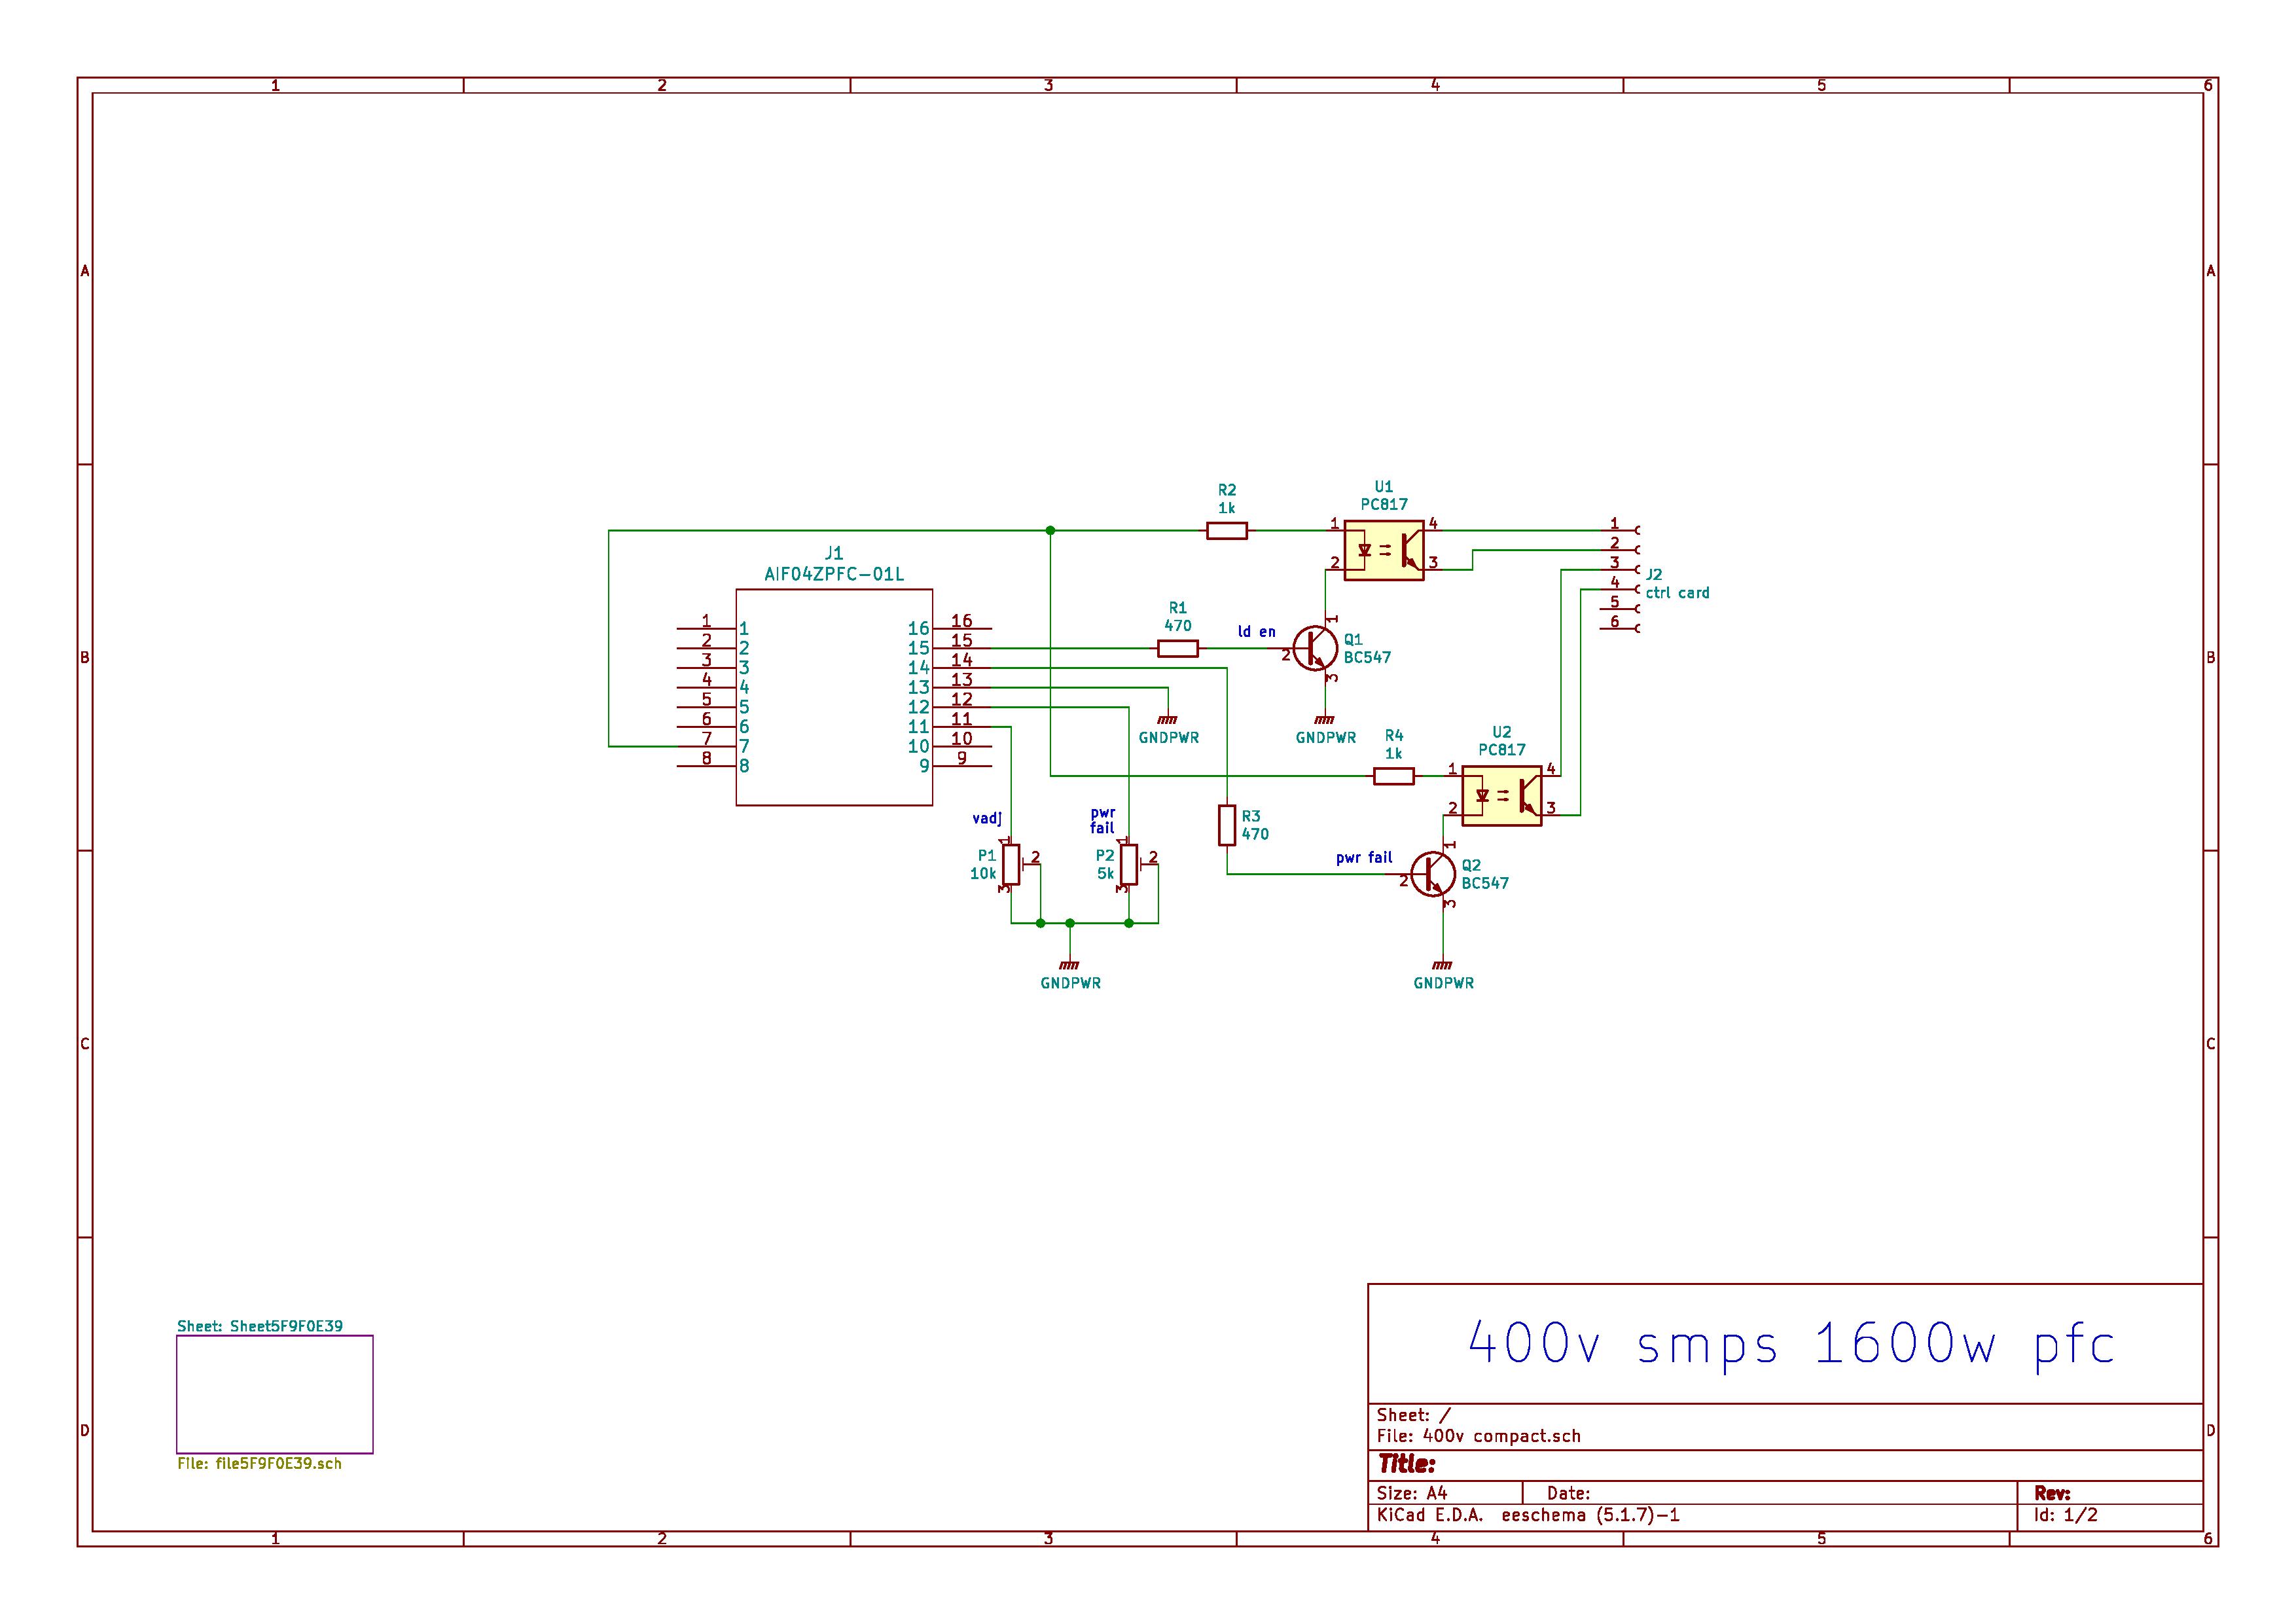Select the U2 PC817 optocoupler symbol
The image size is (2296, 1624).
click(1501, 795)
